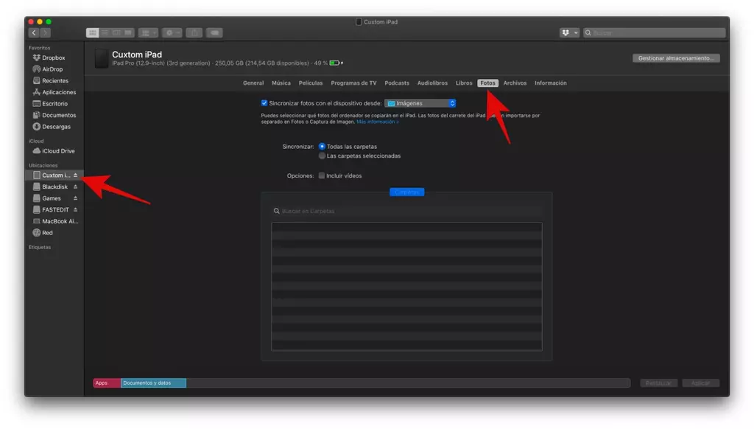Expand the gear action menu

(172, 33)
